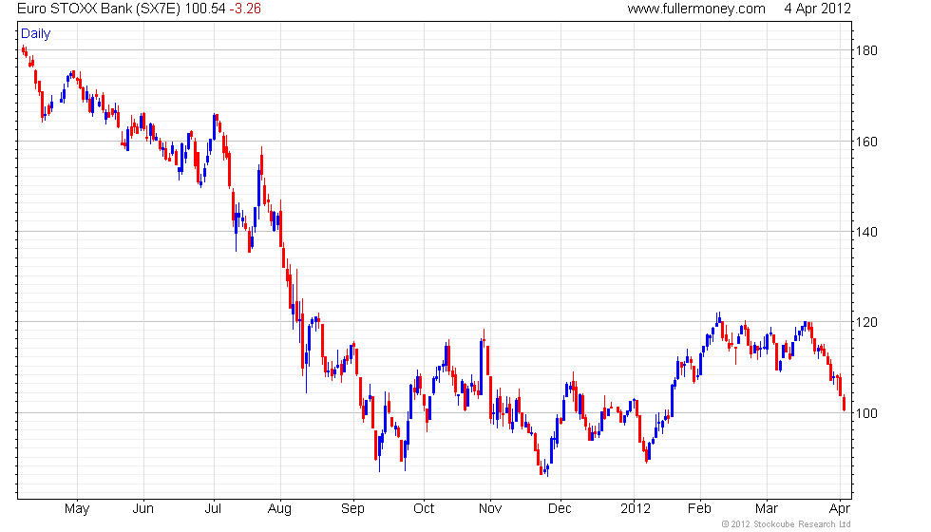This screenshot has height=532, width=931.
Task: Click the 'Jun' month label
Action: point(143,509)
